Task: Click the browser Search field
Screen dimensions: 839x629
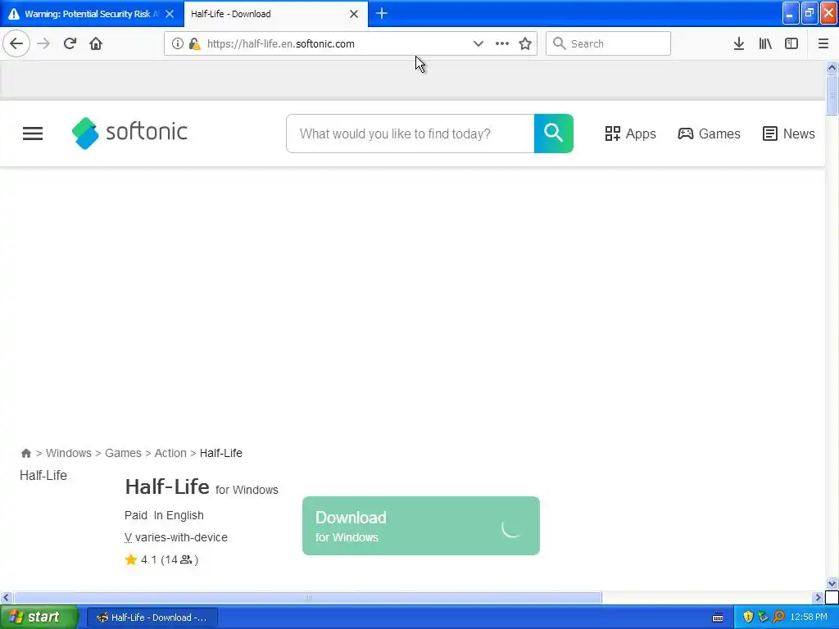Action: pos(608,43)
